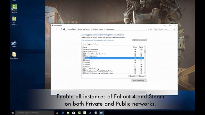The height and width of the screenshot is (115, 205).
Task: Click the Allowed apps breadcrumb
Action: point(110,29)
